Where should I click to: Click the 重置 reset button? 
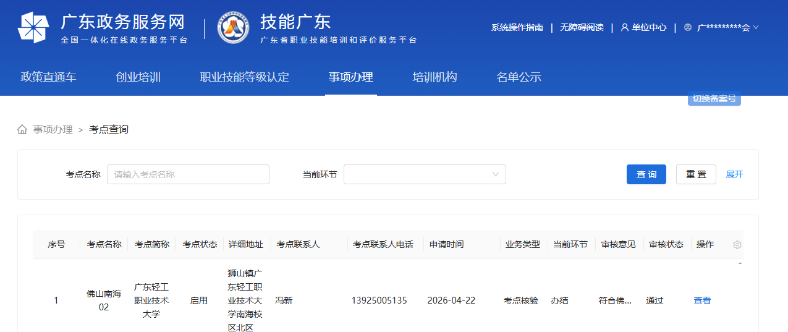pyautogui.click(x=696, y=174)
